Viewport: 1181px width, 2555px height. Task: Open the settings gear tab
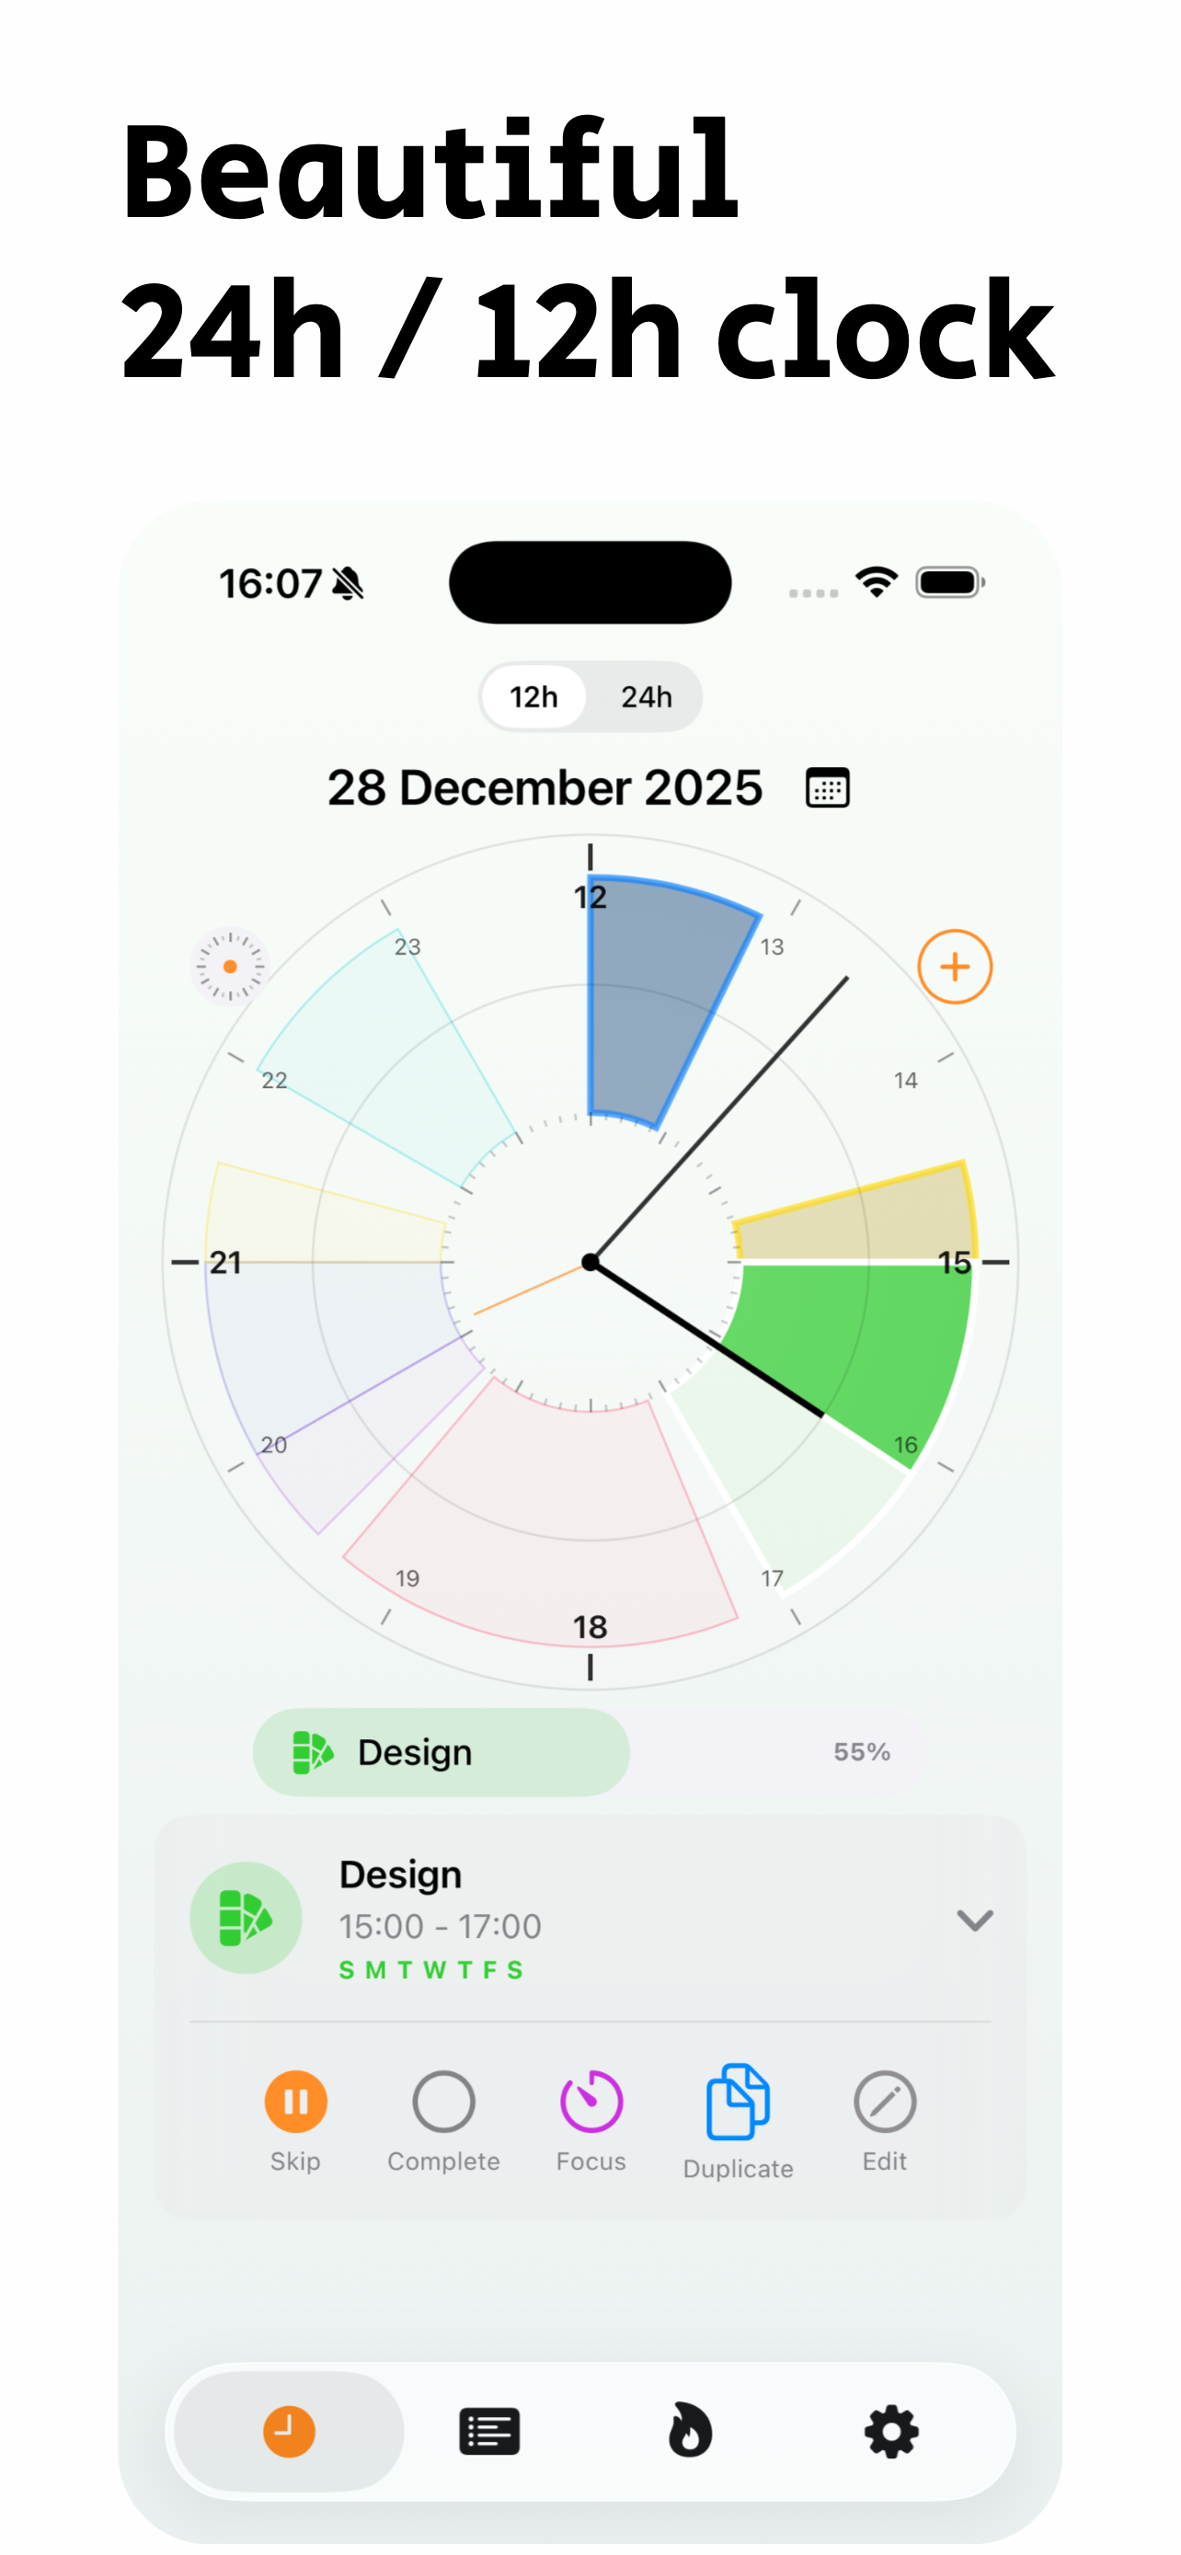(891, 2431)
